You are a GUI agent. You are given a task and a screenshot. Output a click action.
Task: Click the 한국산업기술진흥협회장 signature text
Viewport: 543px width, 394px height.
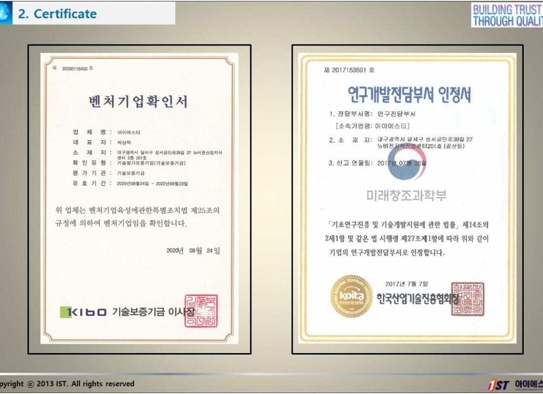pyautogui.click(x=418, y=298)
